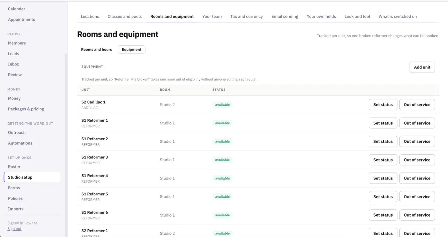This screenshot has width=448, height=237.
Task: Open Leads in the sidebar
Action: 13,54
